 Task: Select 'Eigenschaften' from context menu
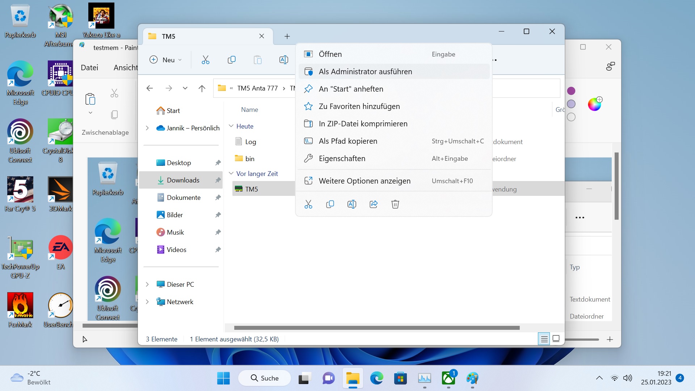(342, 158)
